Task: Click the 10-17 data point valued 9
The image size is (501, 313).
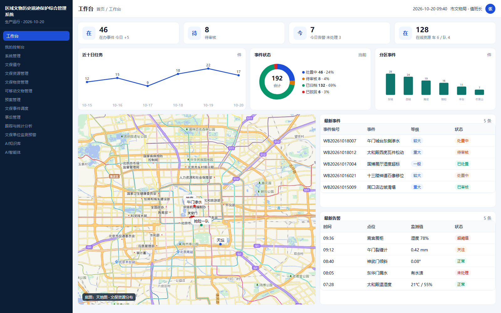Action: coord(148,86)
